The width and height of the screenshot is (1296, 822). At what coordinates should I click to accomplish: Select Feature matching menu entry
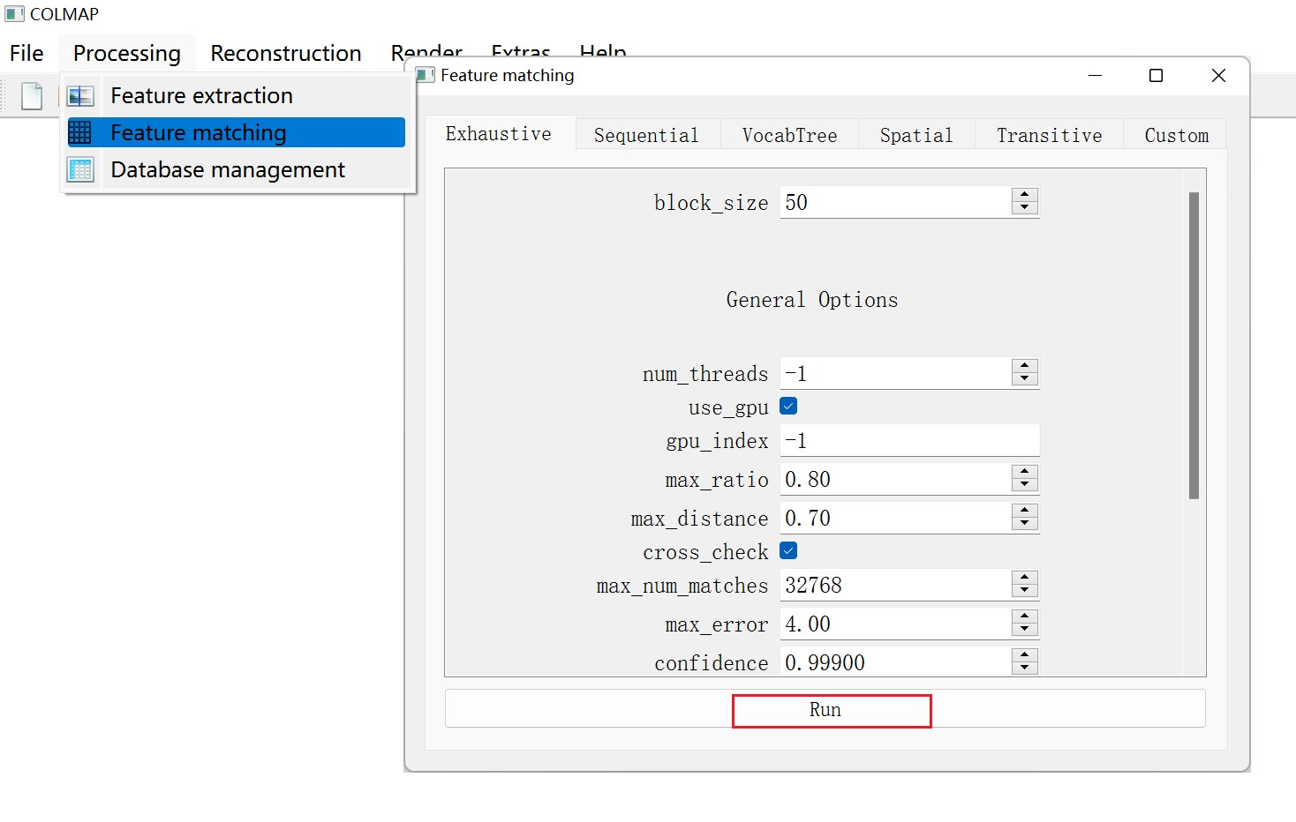click(x=237, y=132)
